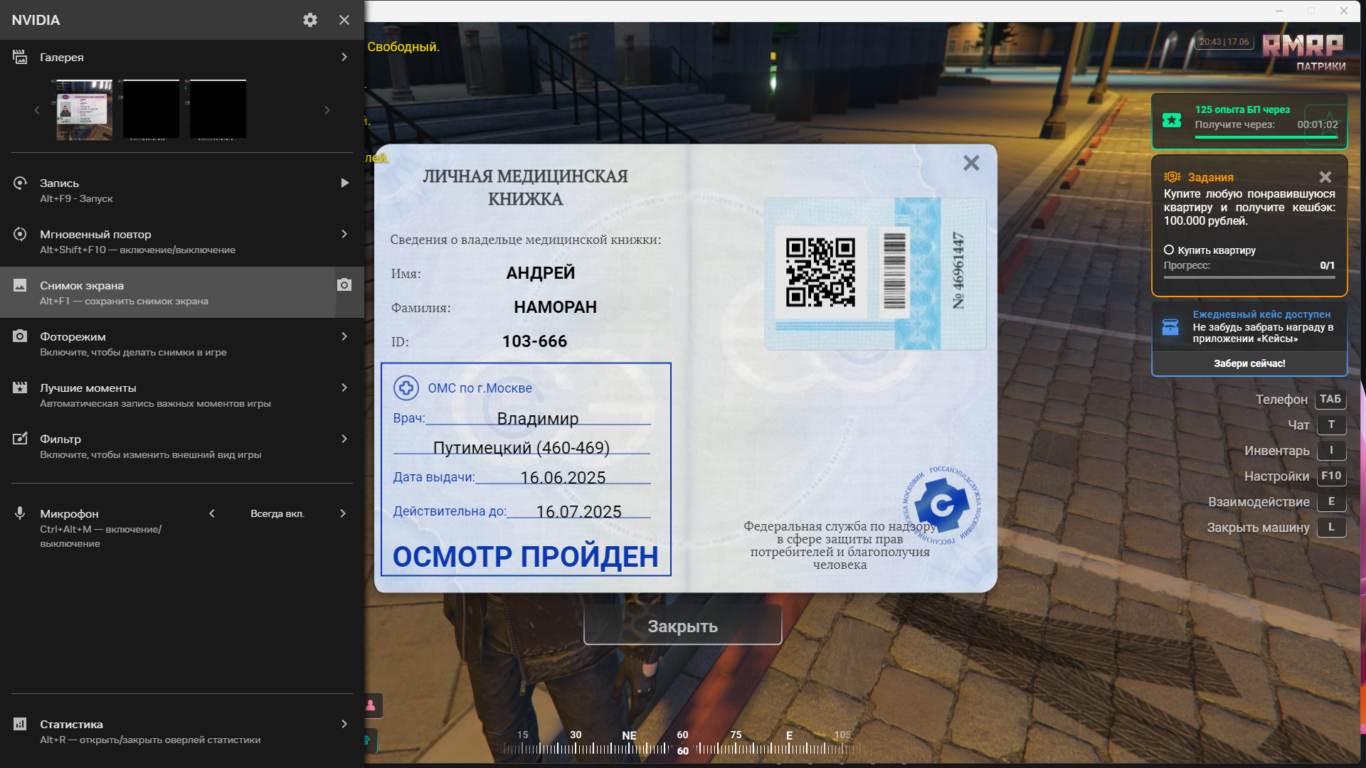Click the Закрыть button below the booklet
The height and width of the screenshot is (768, 1366).
[x=683, y=626]
